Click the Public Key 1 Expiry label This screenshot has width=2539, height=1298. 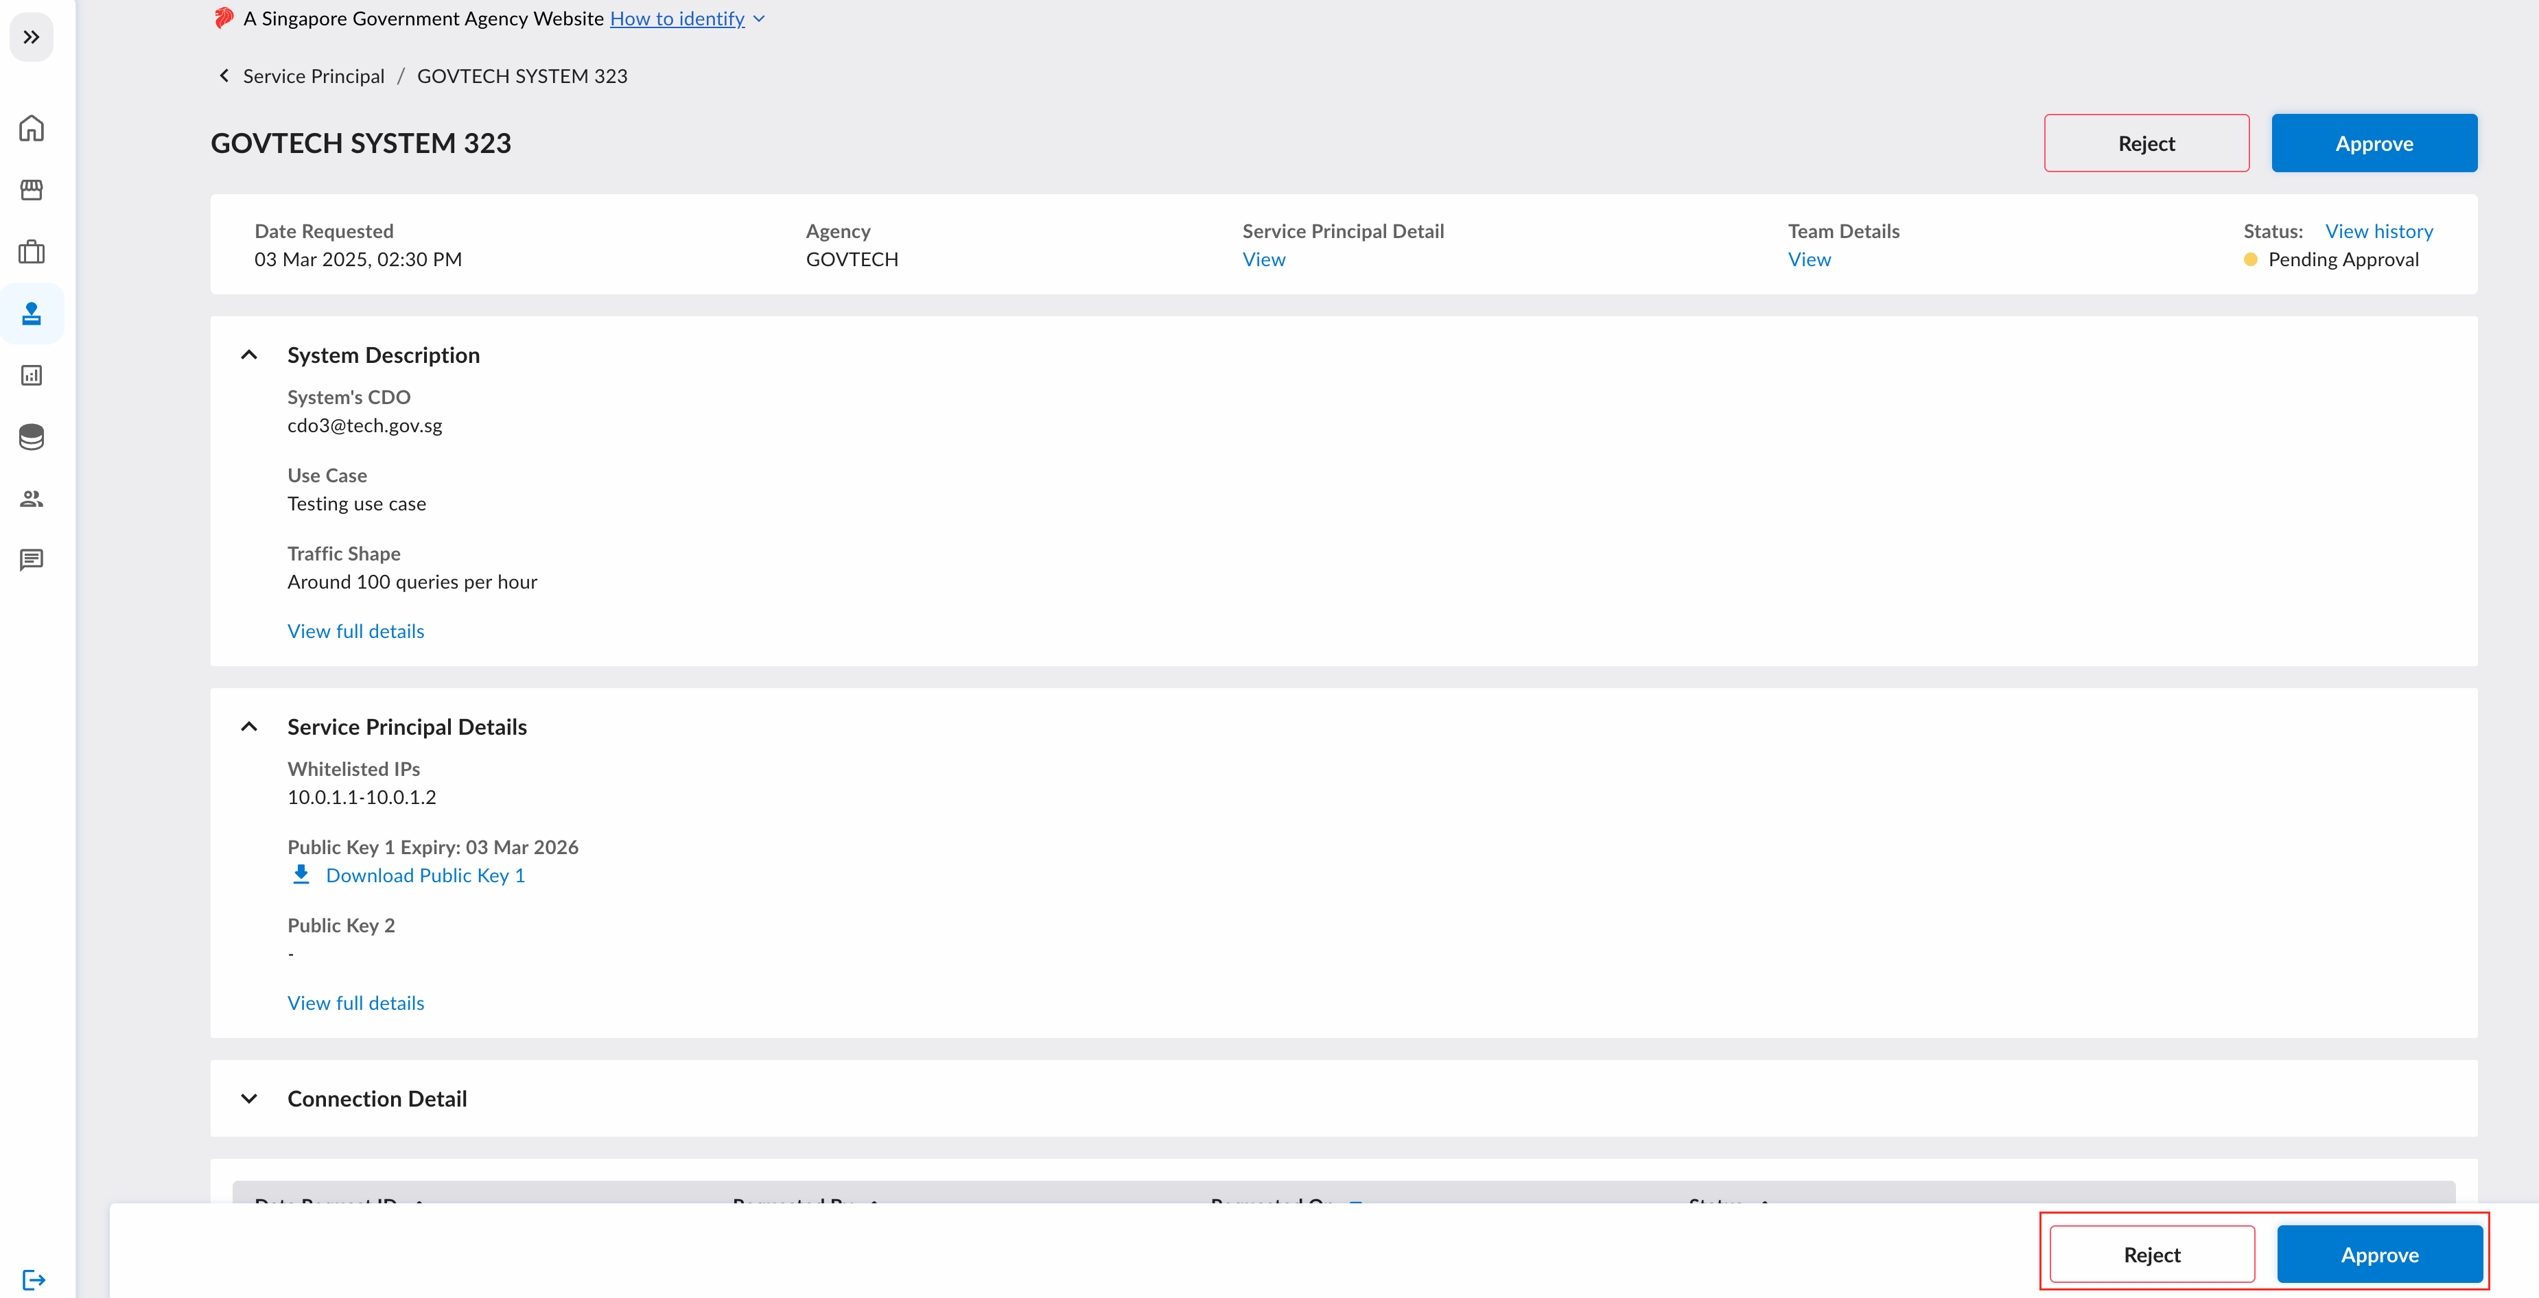[433, 847]
